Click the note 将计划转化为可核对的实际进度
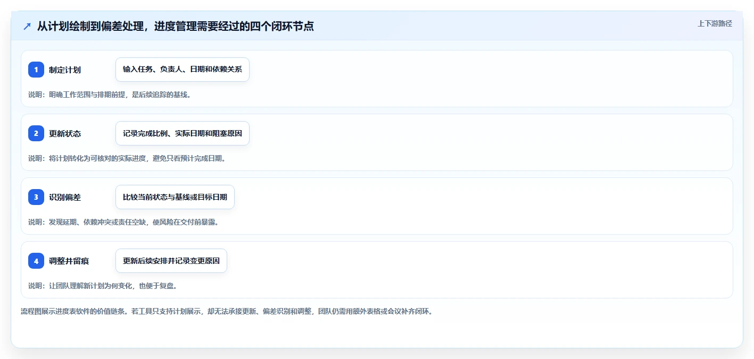This screenshot has height=359, width=754. [x=127, y=158]
